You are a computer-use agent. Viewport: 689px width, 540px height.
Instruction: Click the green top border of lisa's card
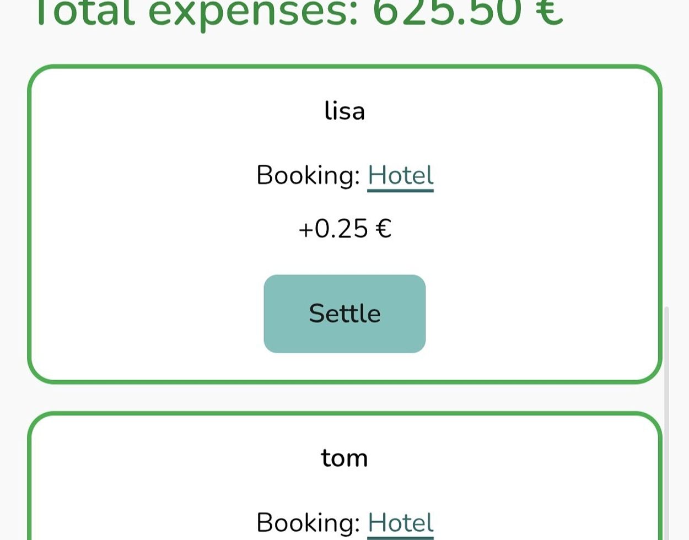click(344, 67)
